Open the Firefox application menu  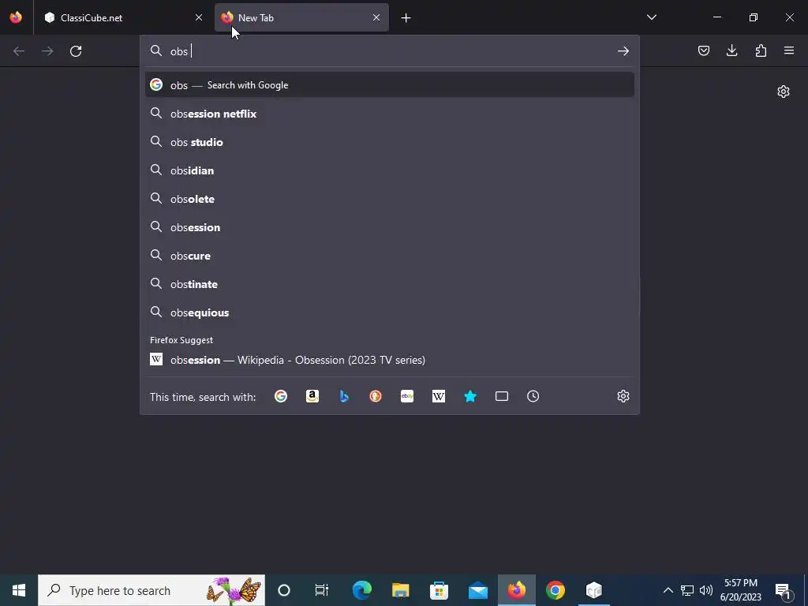[x=789, y=50]
